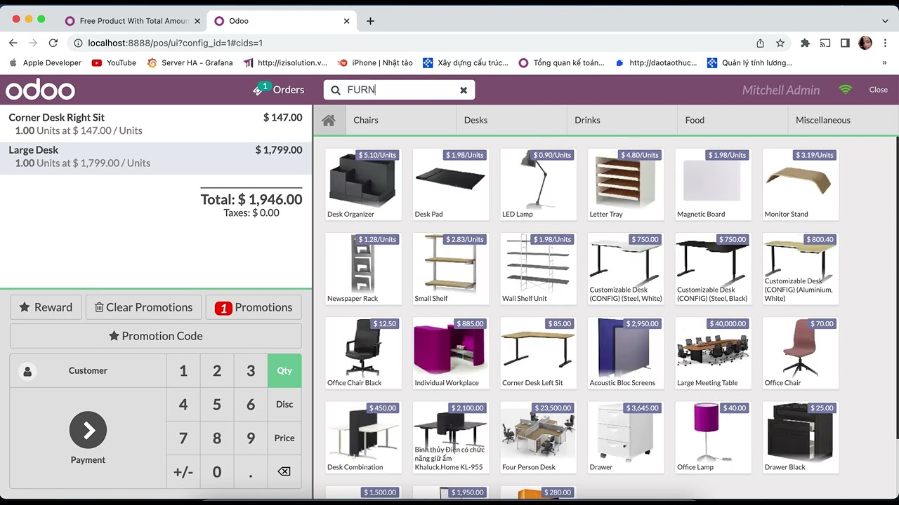This screenshot has height=505, width=899.
Task: Open Chrome three-dot menu
Action: click(x=885, y=43)
